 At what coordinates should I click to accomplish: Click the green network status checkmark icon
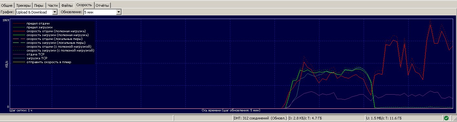point(446,118)
